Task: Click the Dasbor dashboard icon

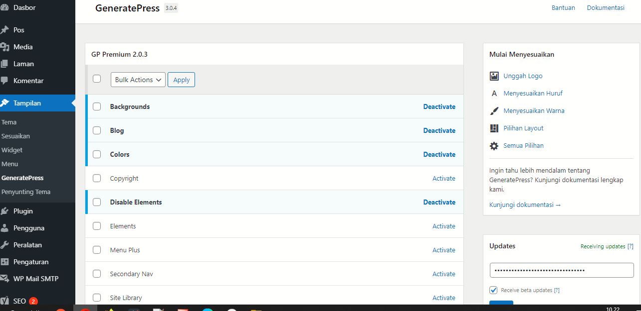Action: [4, 8]
